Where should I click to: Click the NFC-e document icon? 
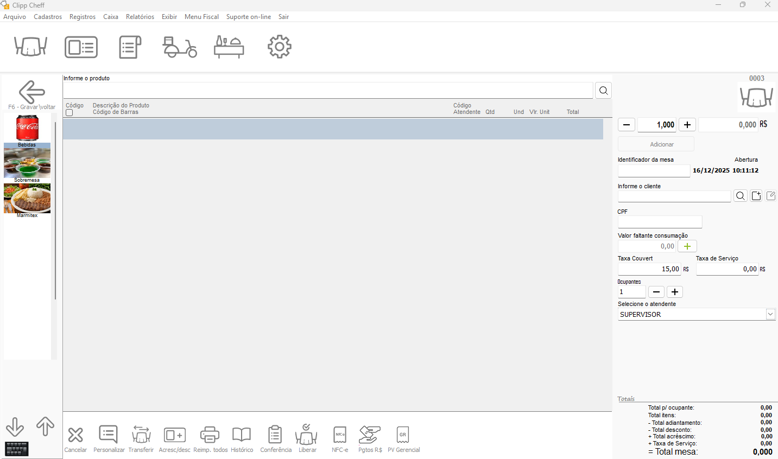tap(340, 435)
